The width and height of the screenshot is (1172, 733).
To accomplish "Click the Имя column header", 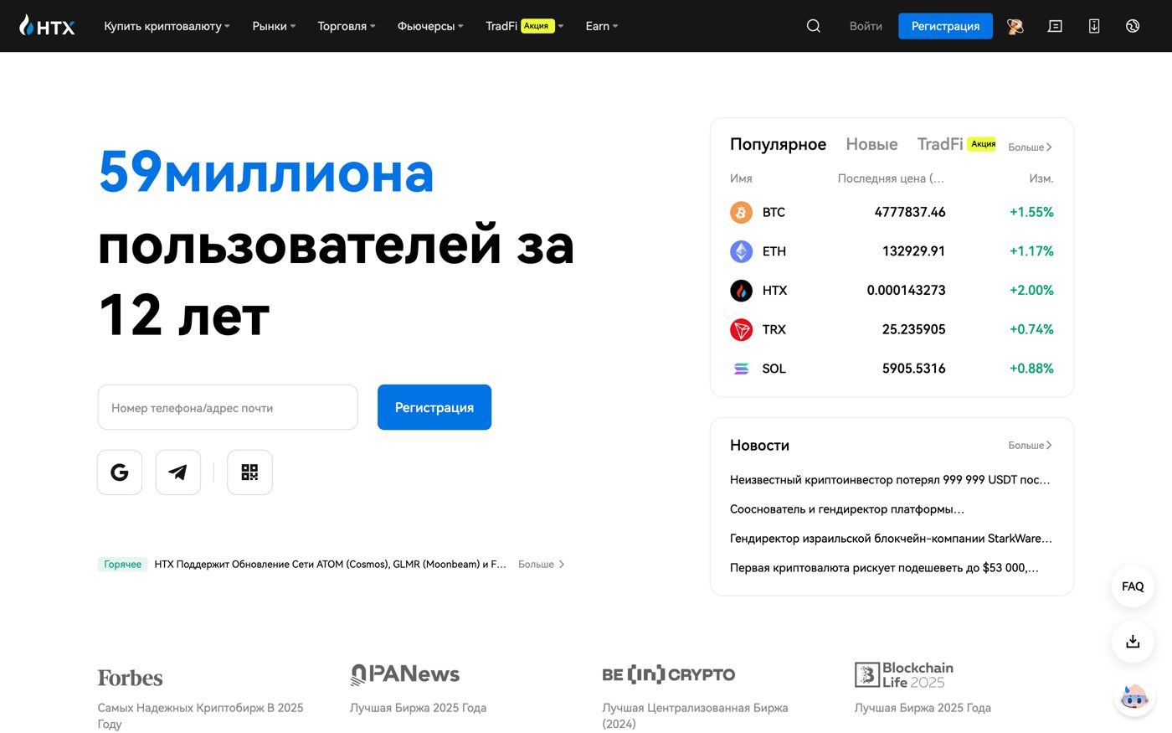I will 741,178.
